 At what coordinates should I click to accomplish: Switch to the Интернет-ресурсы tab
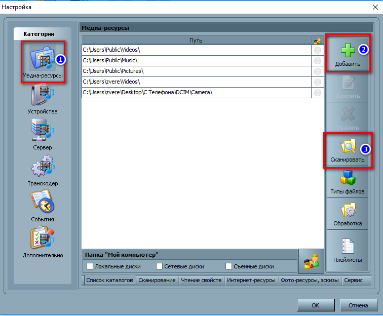click(x=251, y=280)
